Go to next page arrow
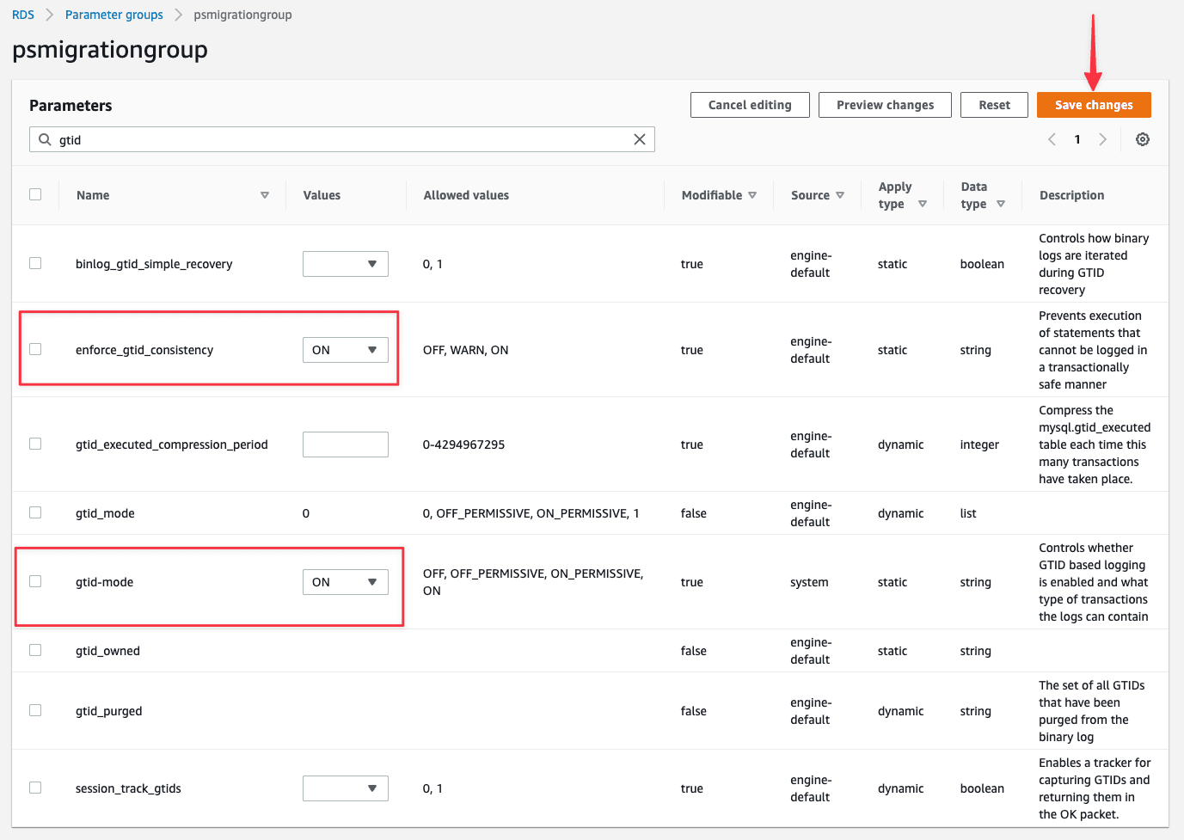 pos(1102,139)
